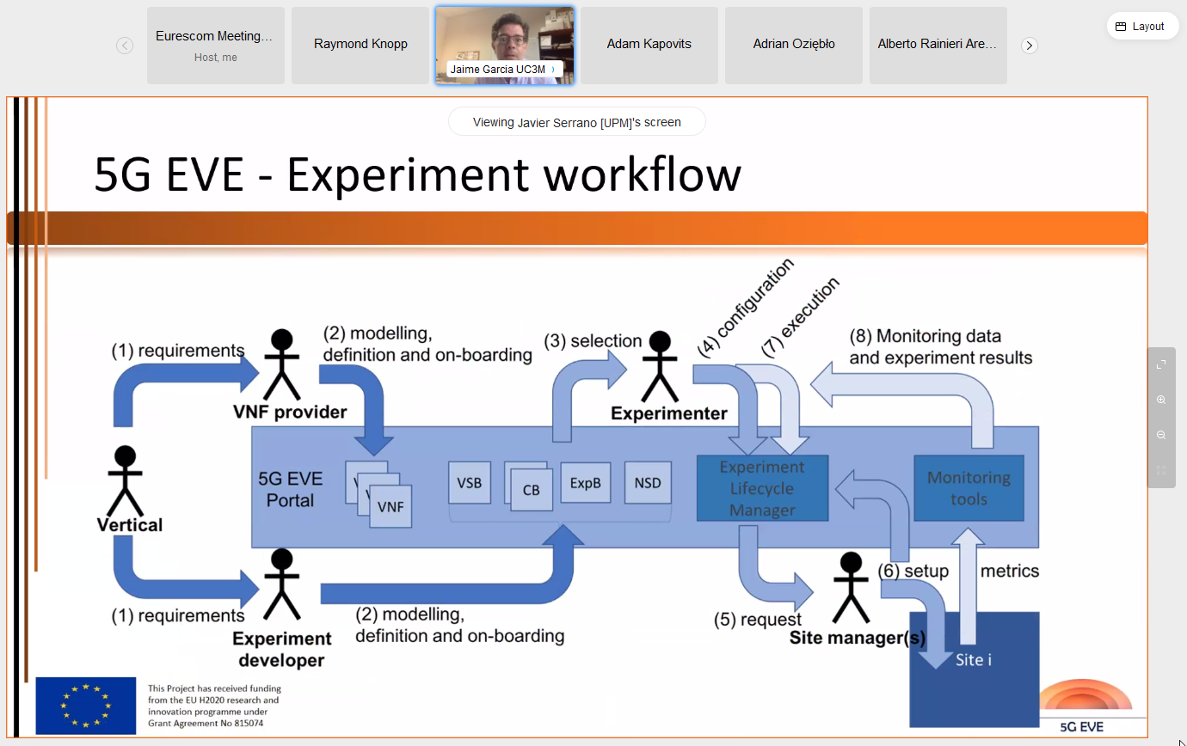Viewport: 1187px width, 746px height.
Task: Select Jaime Garcia's video thumbnail
Action: 505,39
